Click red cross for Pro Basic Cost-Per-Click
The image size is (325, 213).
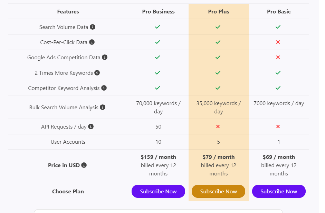[x=278, y=42]
